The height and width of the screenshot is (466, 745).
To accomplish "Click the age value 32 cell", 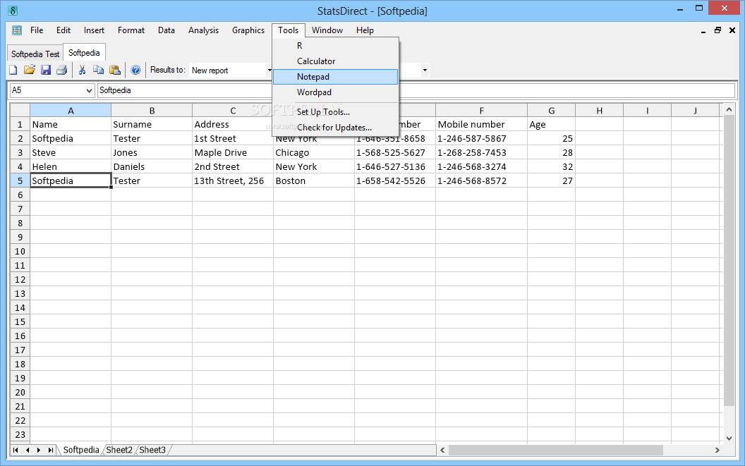I will pos(551,167).
